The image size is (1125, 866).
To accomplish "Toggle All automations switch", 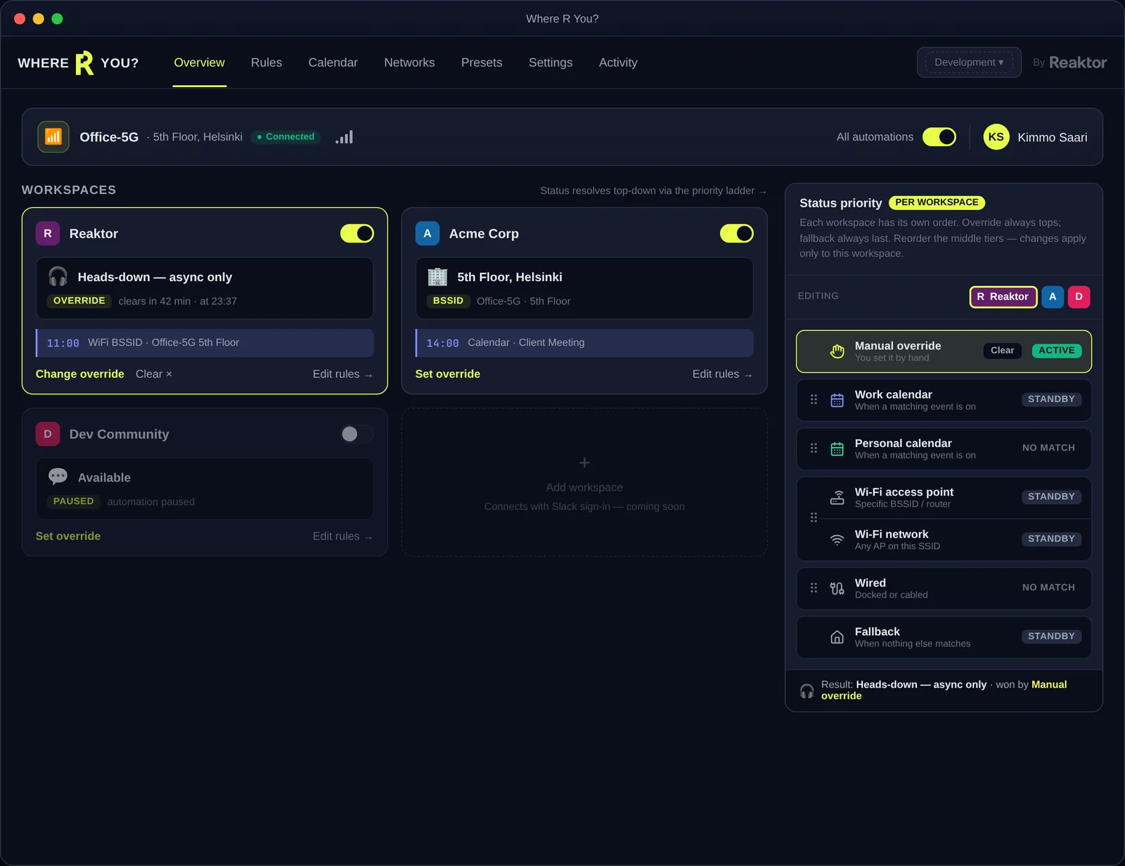I will coord(939,137).
